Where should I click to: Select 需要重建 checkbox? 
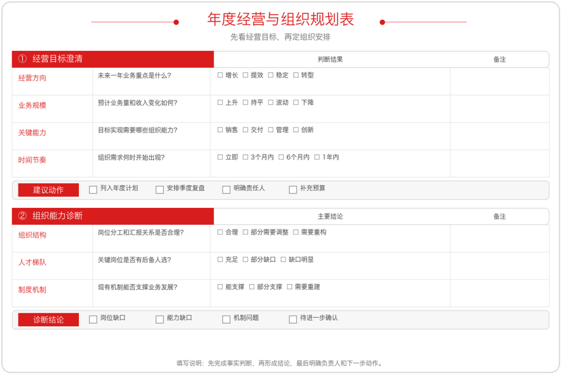coord(289,287)
